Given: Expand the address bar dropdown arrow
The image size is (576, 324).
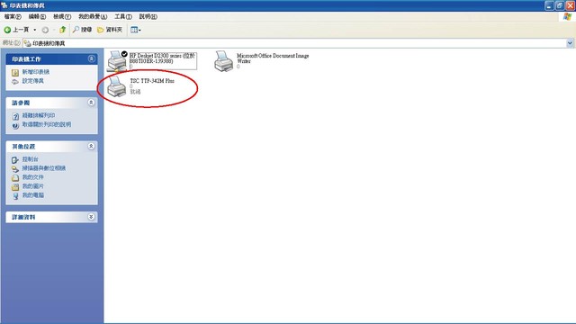Looking at the screenshot, I should pyautogui.click(x=570, y=43).
